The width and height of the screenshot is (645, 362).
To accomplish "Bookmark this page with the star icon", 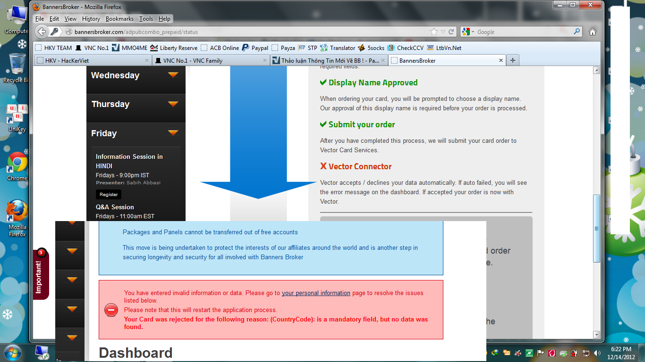I will click(434, 32).
